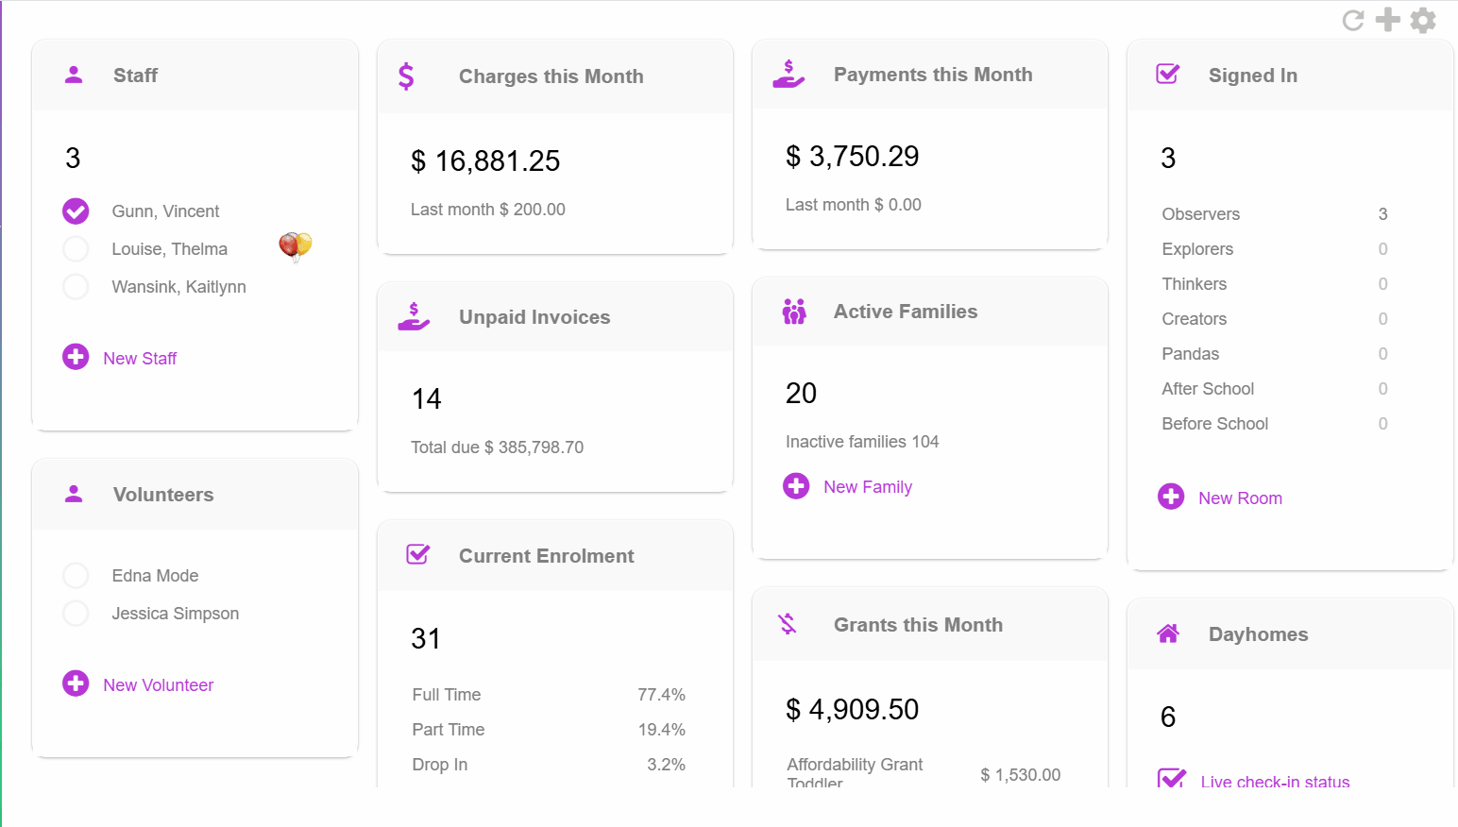The image size is (1458, 827).
Task: Click the New Family plus icon
Action: 796,486
